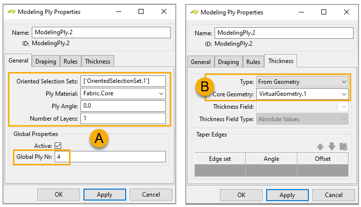
Task: Click the delete taper edge icon
Action: click(x=343, y=146)
